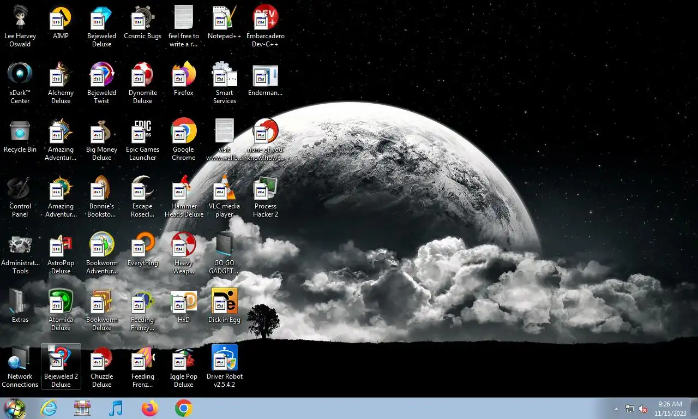Select the Bookworm Deluxe shortcut
698x419 pixels.
click(x=101, y=310)
